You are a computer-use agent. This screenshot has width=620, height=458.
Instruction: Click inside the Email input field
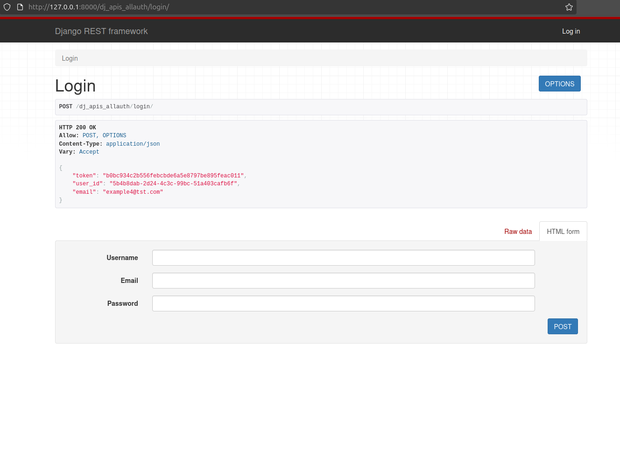tap(343, 280)
